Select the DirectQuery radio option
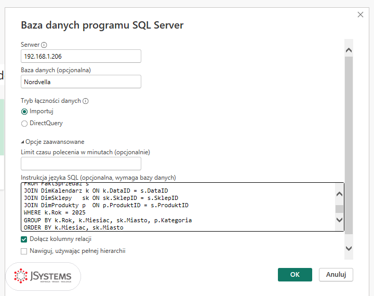 click(x=24, y=124)
